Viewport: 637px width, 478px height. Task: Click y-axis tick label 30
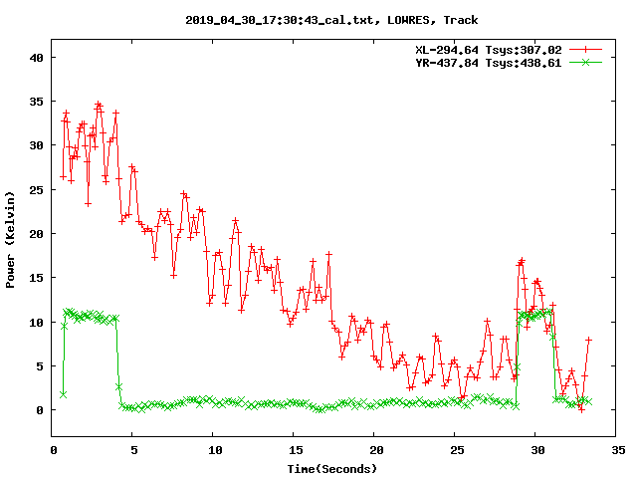click(x=36, y=145)
